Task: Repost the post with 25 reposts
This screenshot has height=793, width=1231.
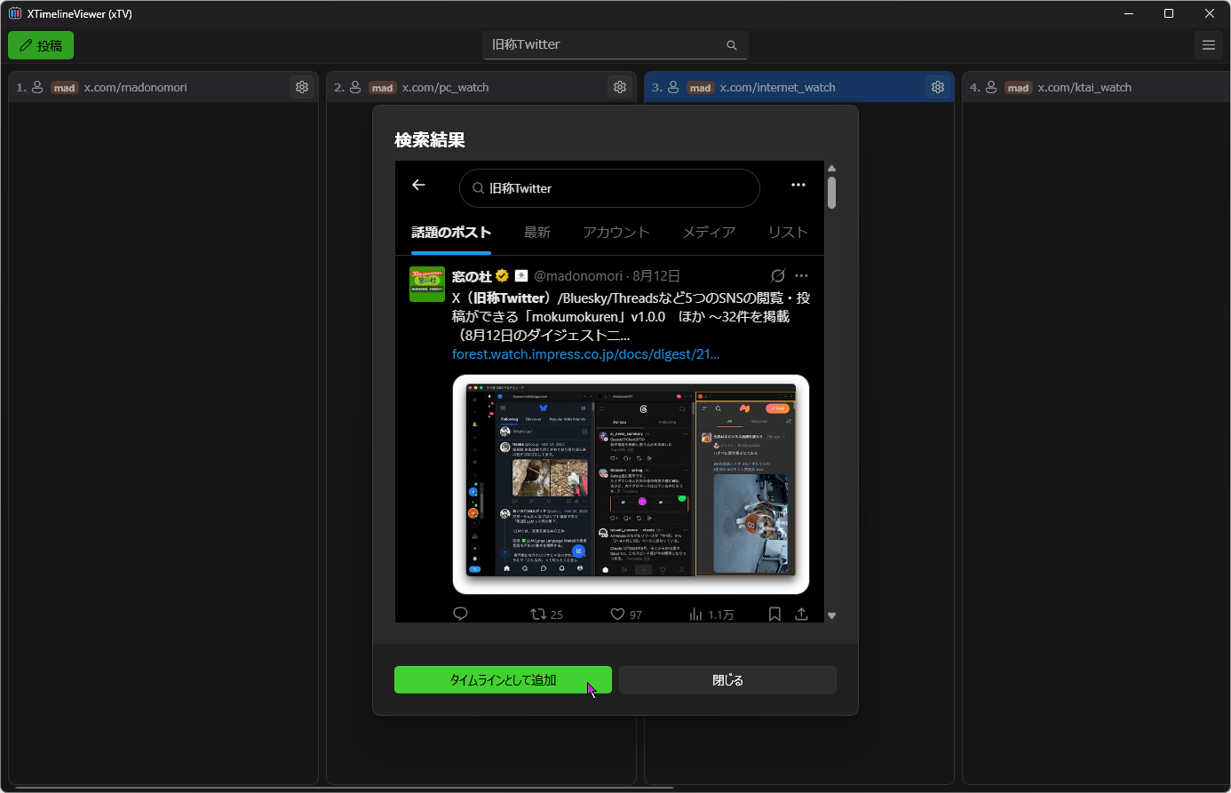Action: pyautogui.click(x=546, y=614)
